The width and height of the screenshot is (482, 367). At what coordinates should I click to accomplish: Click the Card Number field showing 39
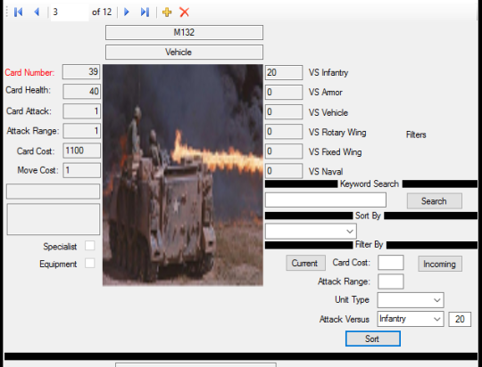tap(81, 72)
